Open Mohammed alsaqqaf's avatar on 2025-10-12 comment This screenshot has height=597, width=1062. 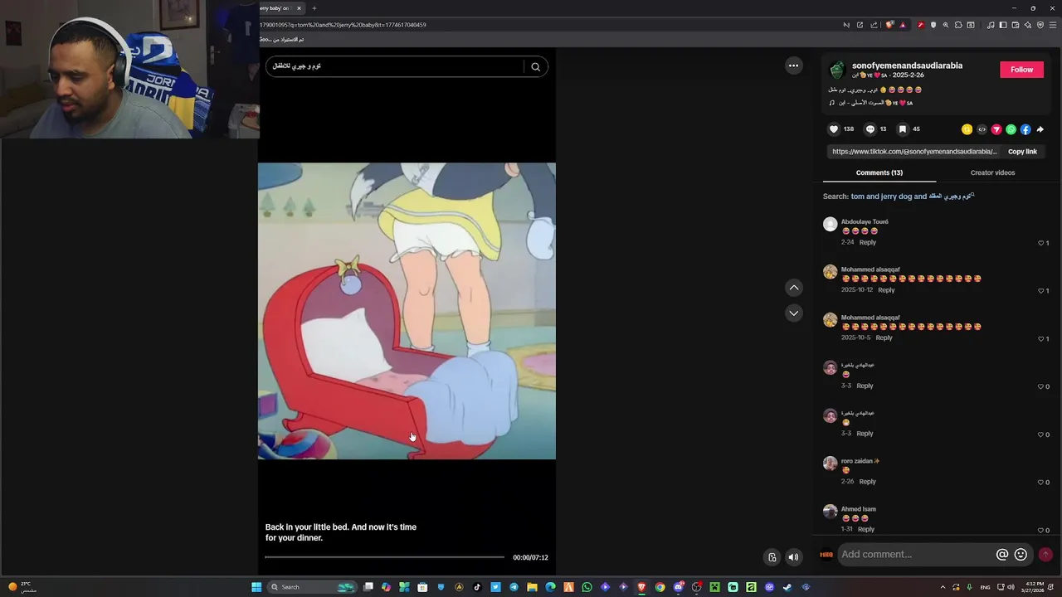pos(830,272)
